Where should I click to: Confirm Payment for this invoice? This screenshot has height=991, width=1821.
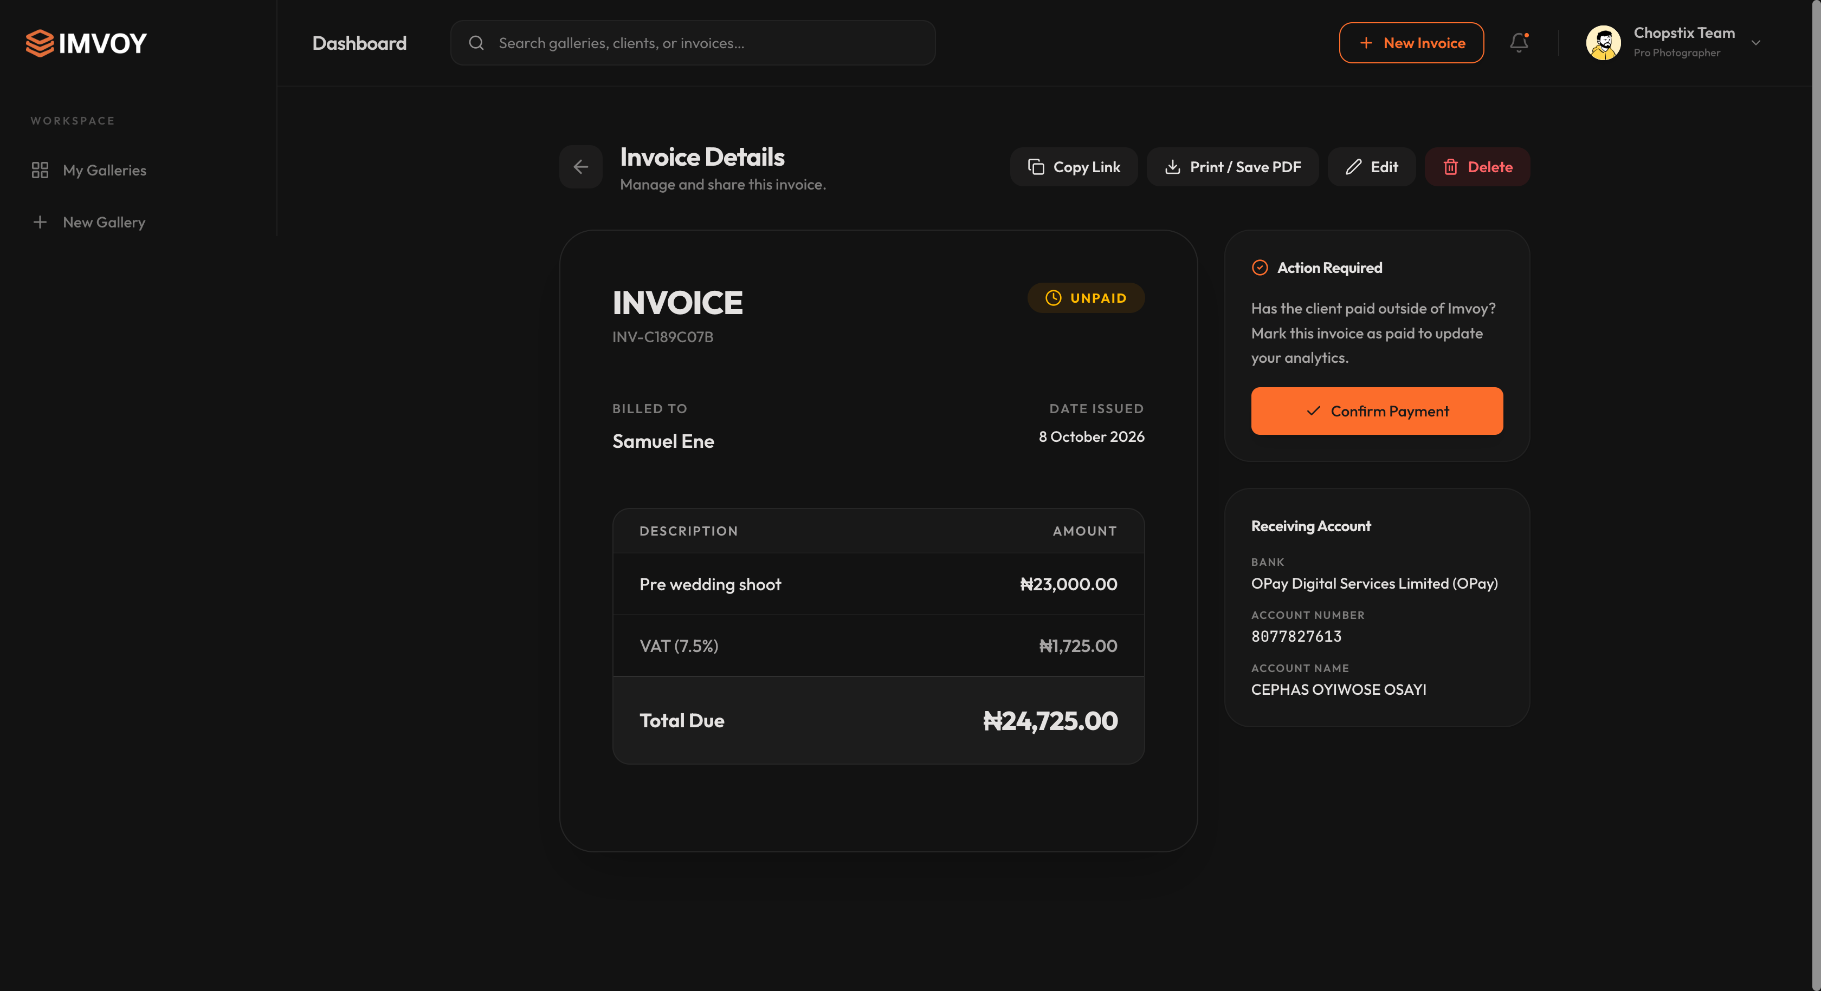coord(1377,411)
